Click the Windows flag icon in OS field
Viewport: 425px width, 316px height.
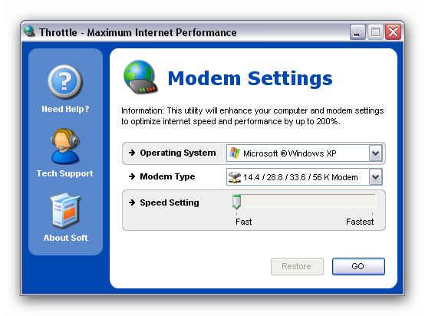[x=235, y=153]
